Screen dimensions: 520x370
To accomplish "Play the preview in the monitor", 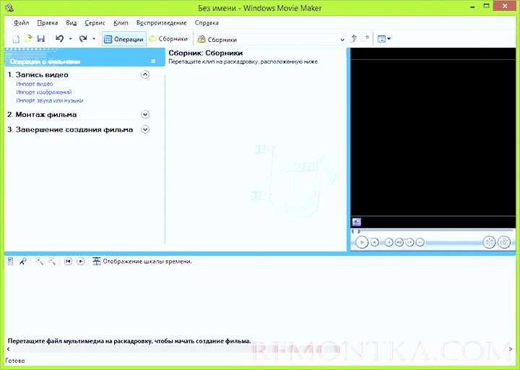I will (362, 243).
